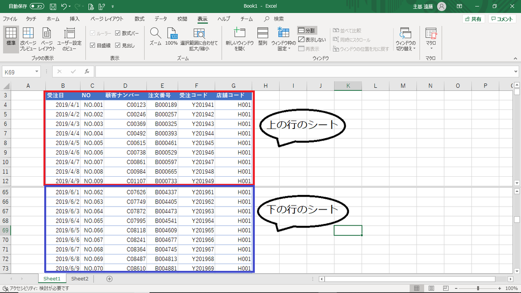Click the save disk icon in title bar
Screen dimensions: 521x293
click(53, 7)
